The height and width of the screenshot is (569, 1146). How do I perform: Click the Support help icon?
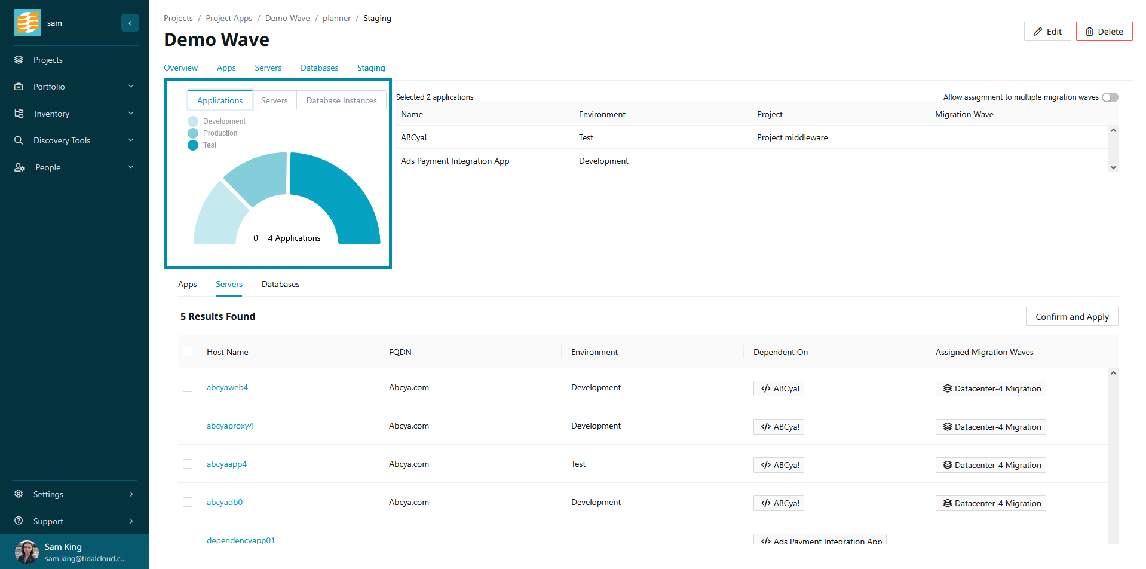19,521
